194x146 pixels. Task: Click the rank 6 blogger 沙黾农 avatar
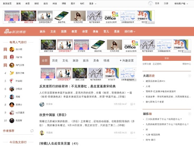(12, 89)
